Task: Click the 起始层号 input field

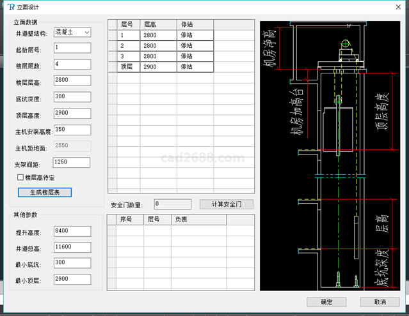Action: (72, 48)
